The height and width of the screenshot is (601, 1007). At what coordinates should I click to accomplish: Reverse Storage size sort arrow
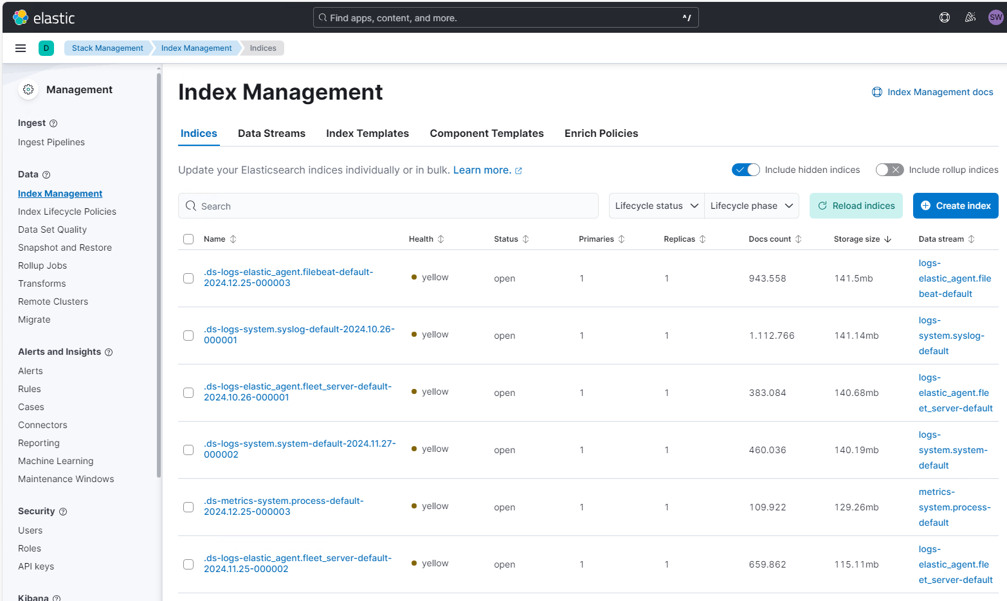(888, 239)
